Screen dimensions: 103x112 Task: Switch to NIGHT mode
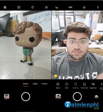tap(25, 84)
